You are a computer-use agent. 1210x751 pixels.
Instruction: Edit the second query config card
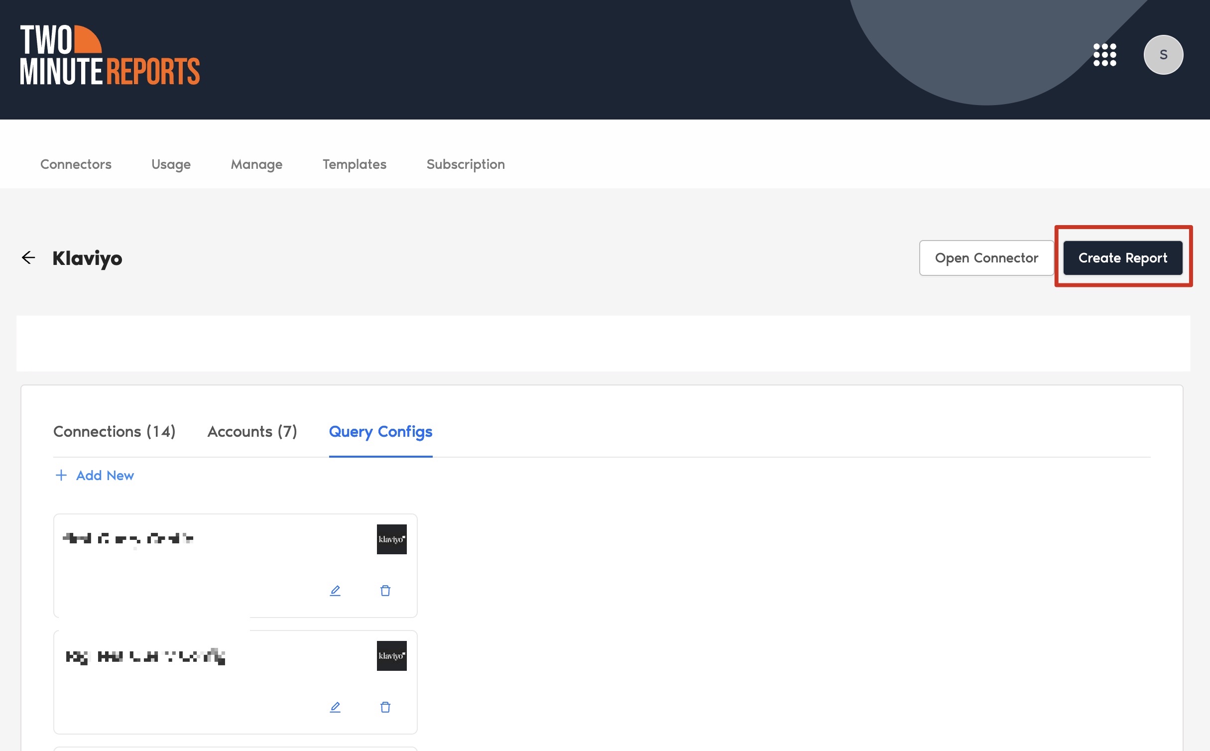point(335,707)
